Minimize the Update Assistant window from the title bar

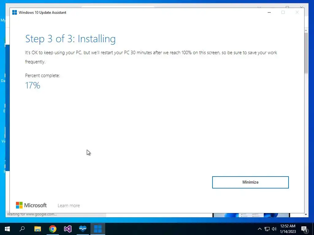[x=269, y=12]
